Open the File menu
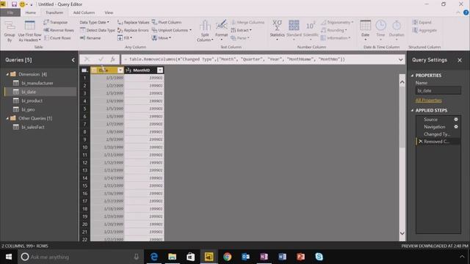The width and height of the screenshot is (470, 264). 10,12
